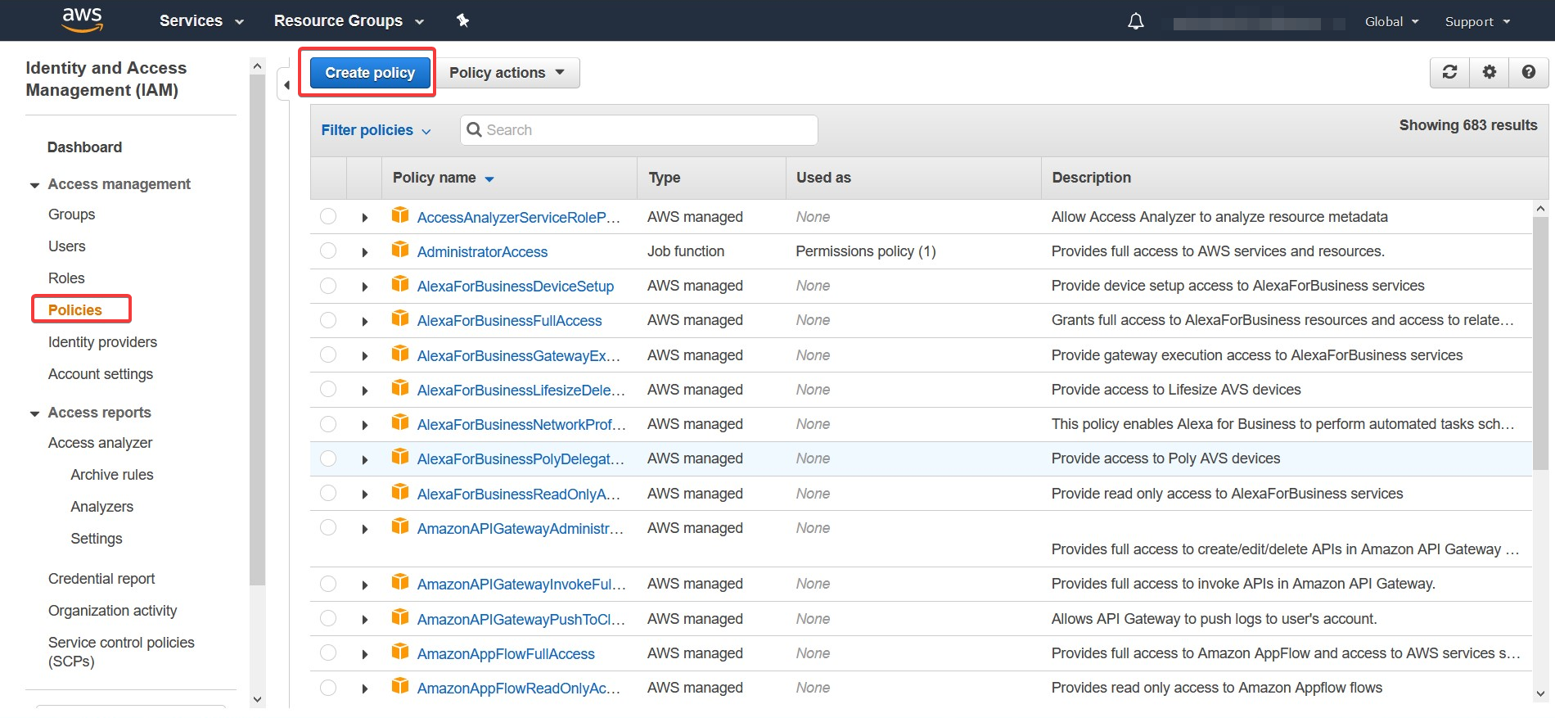The width and height of the screenshot is (1555, 718).
Task: Open the AWS home logo
Action: (x=83, y=20)
